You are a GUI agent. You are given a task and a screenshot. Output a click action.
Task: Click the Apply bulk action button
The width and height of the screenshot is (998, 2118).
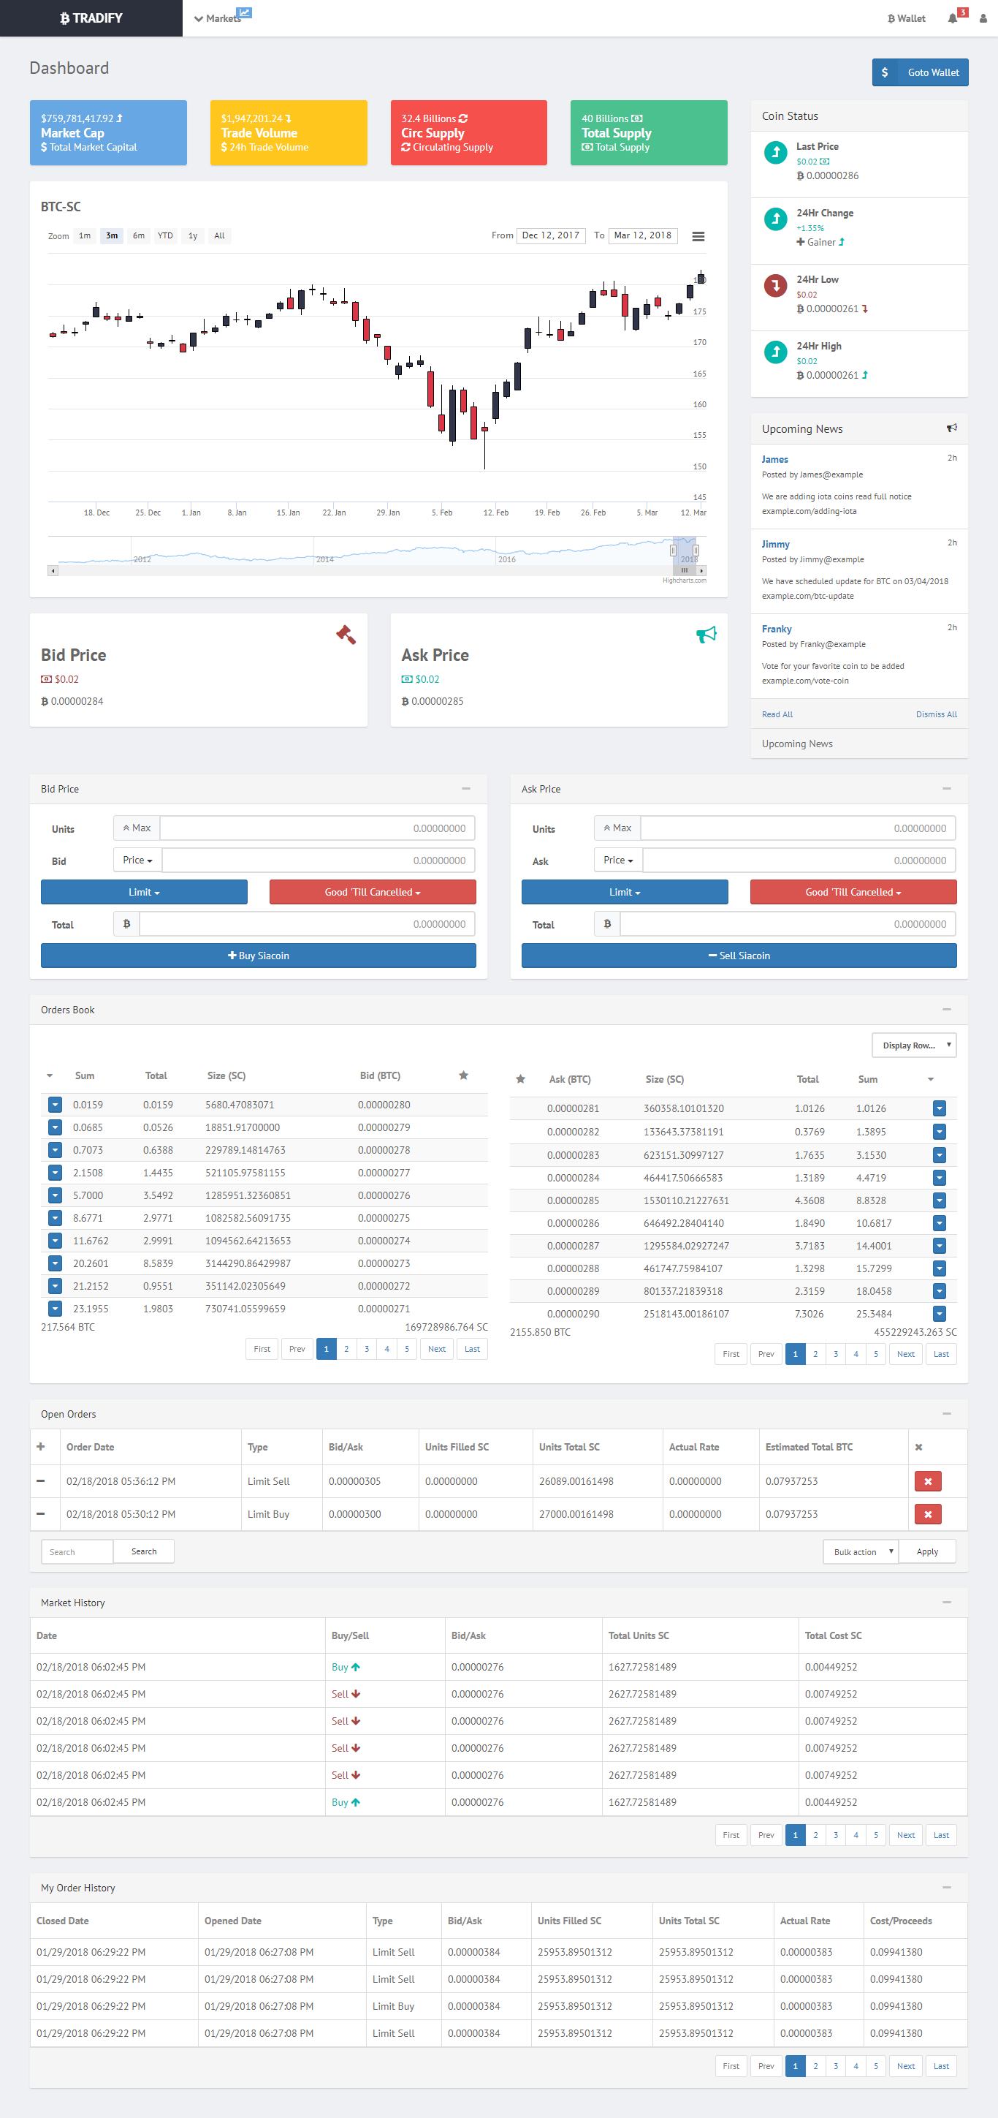click(927, 1551)
